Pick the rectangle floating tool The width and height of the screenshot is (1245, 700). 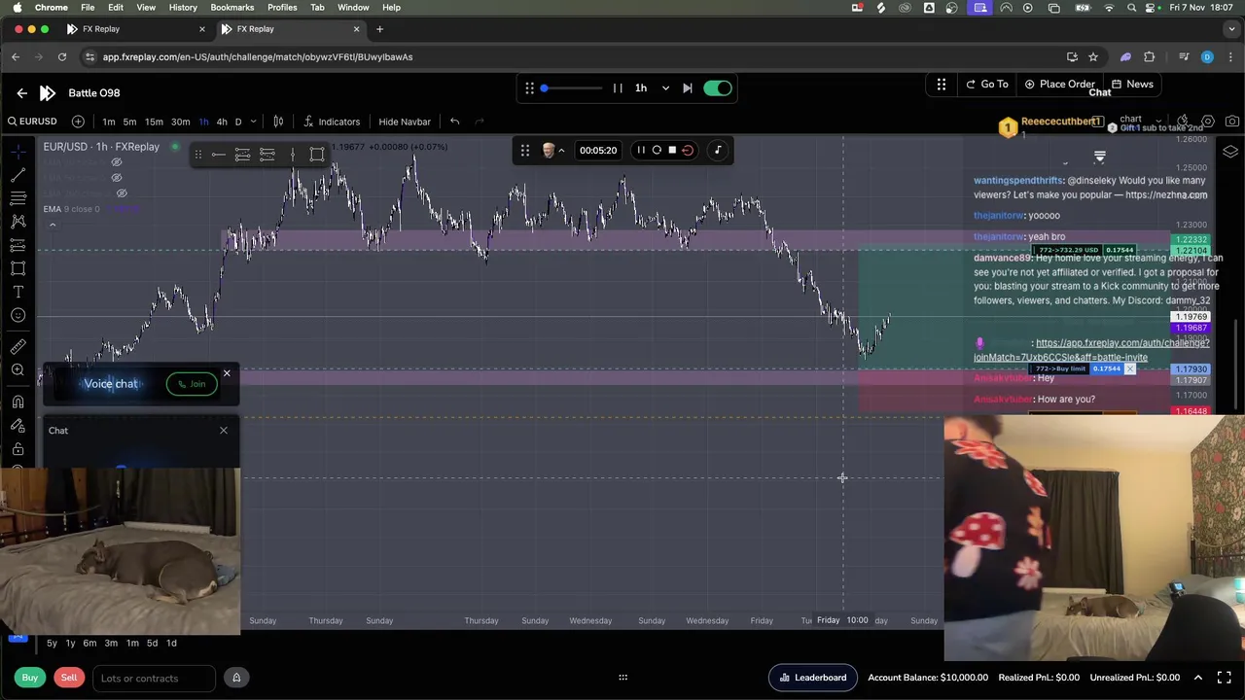pyautogui.click(x=317, y=155)
